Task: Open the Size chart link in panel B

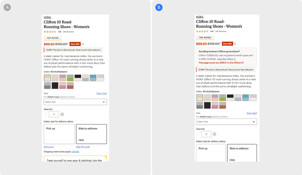Action: tap(252, 113)
